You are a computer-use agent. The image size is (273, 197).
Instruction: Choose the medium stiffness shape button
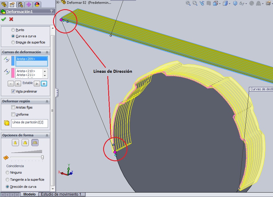[25, 143]
